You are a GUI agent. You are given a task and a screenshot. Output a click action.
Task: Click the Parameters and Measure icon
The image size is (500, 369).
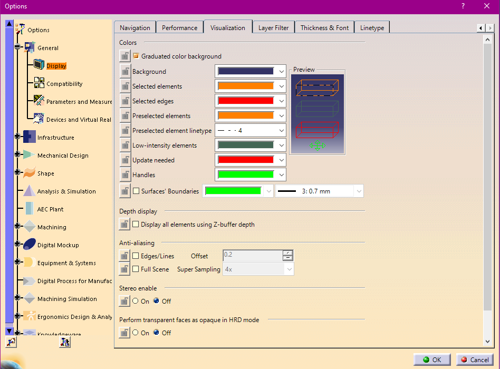pos(39,101)
